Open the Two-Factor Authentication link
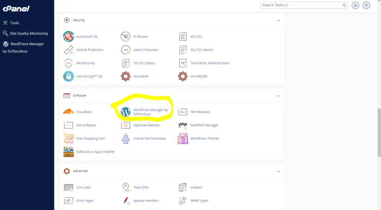 210,63
